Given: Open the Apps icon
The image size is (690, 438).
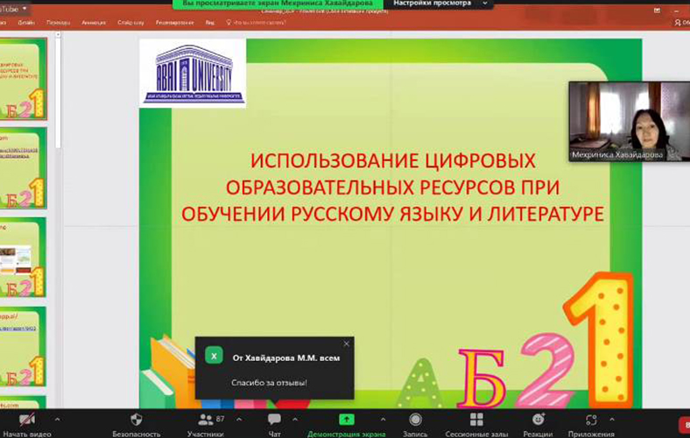Looking at the screenshot, I should pos(591,420).
